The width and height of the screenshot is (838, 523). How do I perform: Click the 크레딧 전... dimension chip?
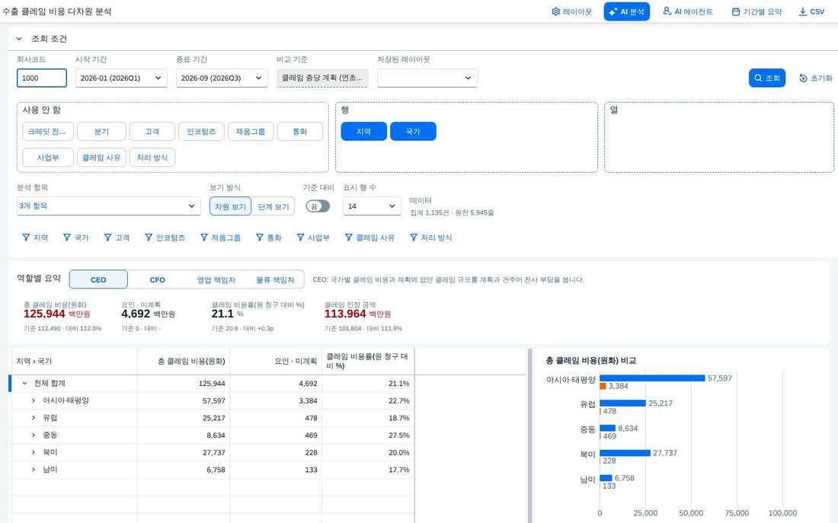coord(47,132)
